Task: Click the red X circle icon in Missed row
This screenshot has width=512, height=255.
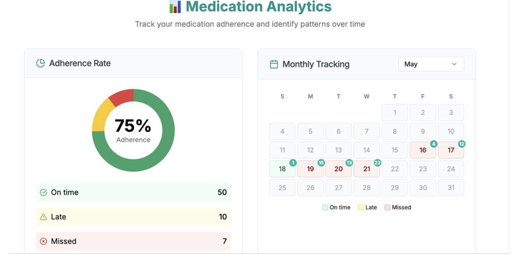Action: pyautogui.click(x=44, y=242)
